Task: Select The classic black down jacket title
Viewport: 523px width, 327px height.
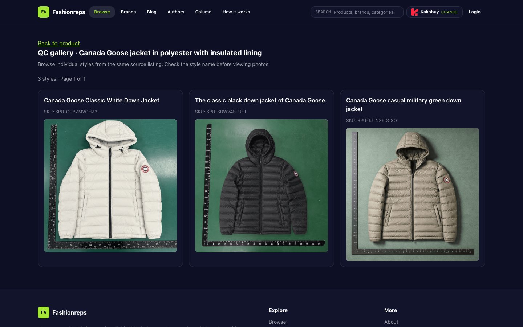Action: coord(261,100)
